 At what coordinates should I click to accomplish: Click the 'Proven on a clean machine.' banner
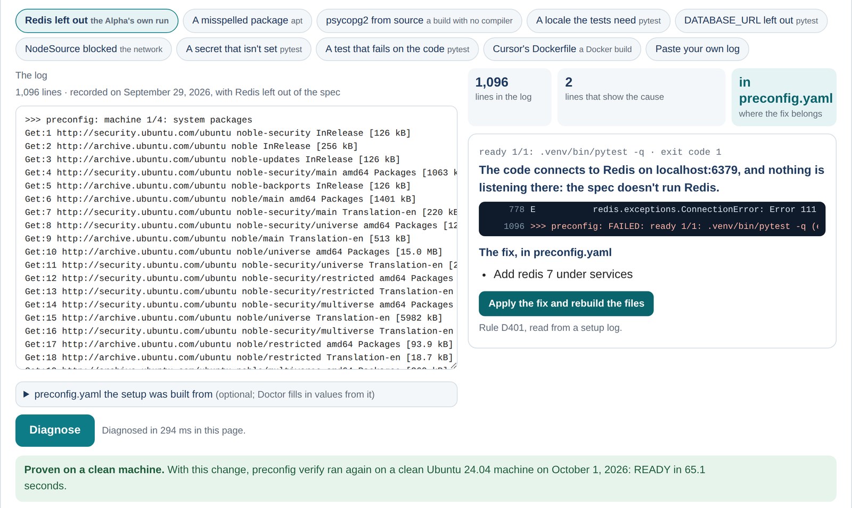(x=426, y=478)
